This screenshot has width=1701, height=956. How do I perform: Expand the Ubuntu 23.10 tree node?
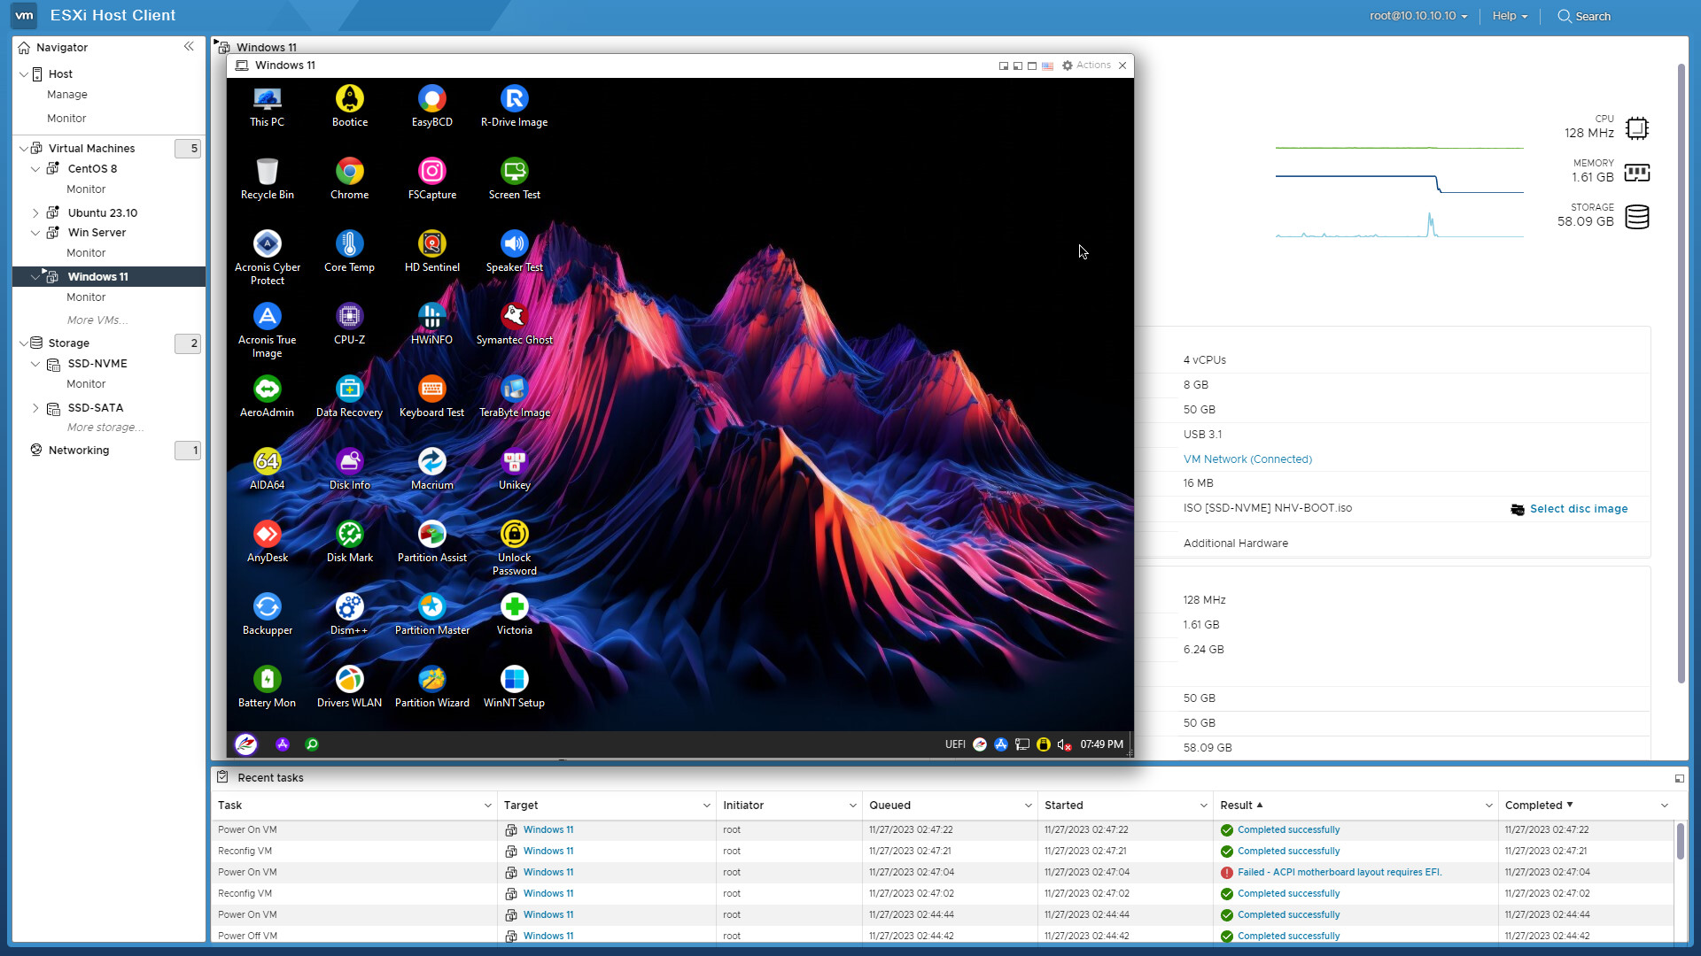[35, 213]
